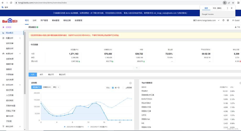Open 实时访客 in the sidebar

coord(10,43)
